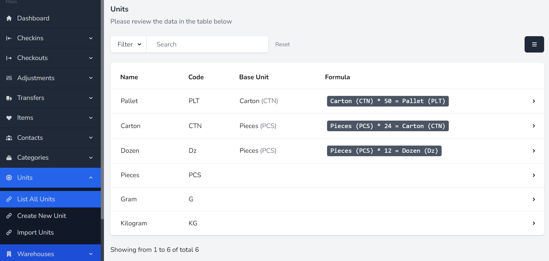Go to List All Units

pyautogui.click(x=36, y=199)
